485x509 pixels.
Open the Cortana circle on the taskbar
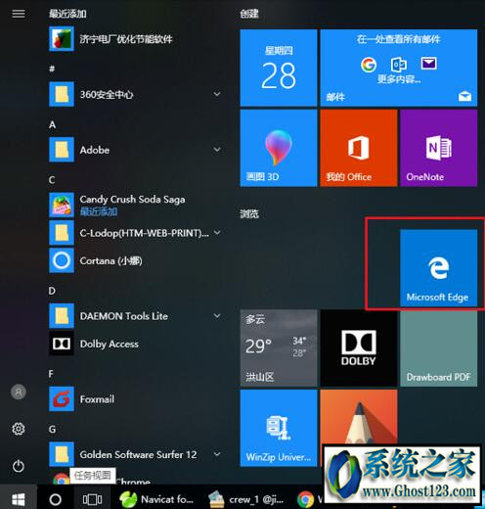pos(55,499)
